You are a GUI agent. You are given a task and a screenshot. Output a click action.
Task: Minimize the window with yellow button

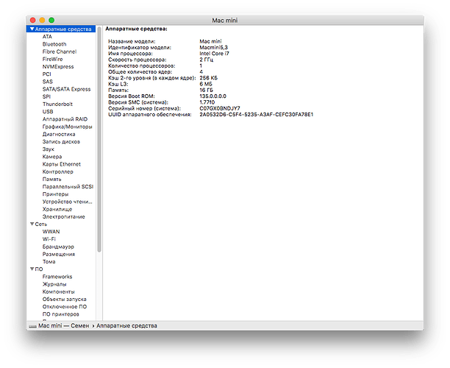coord(42,20)
